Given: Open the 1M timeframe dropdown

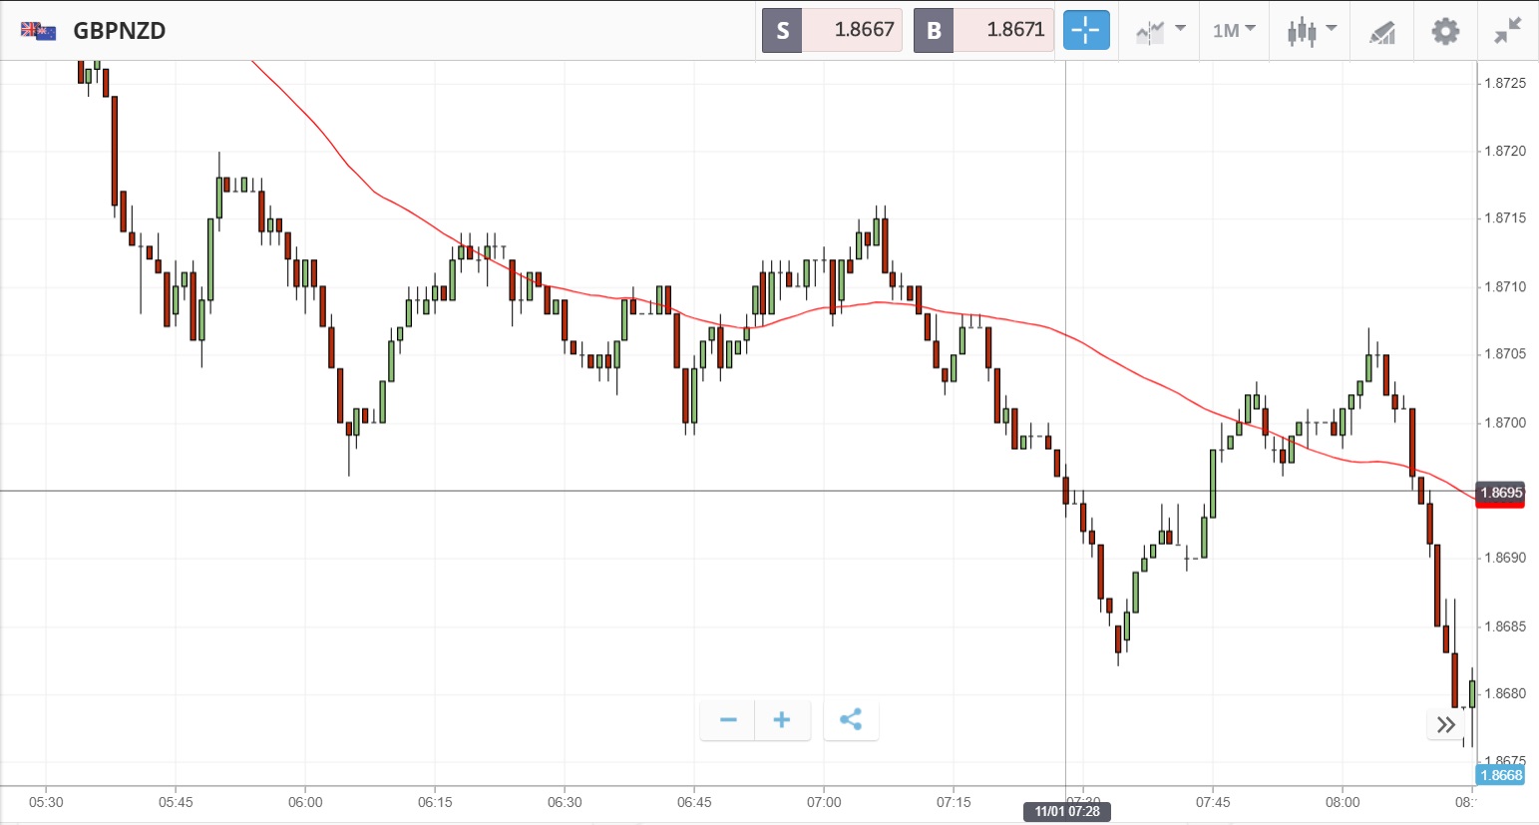Looking at the screenshot, I should click(x=1234, y=31).
